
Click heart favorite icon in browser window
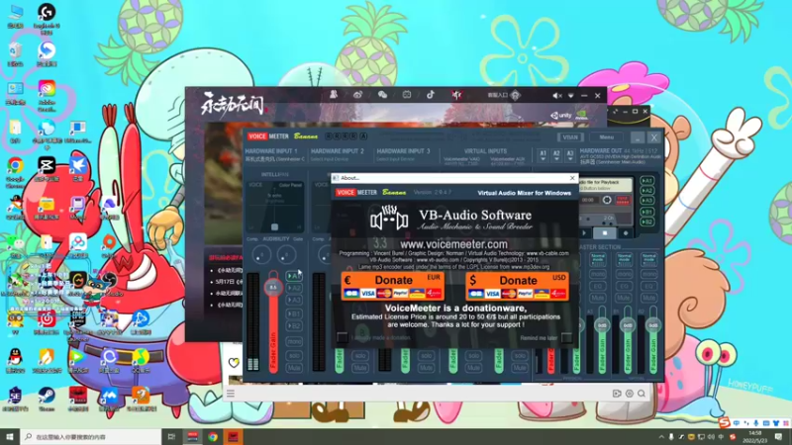click(x=234, y=362)
